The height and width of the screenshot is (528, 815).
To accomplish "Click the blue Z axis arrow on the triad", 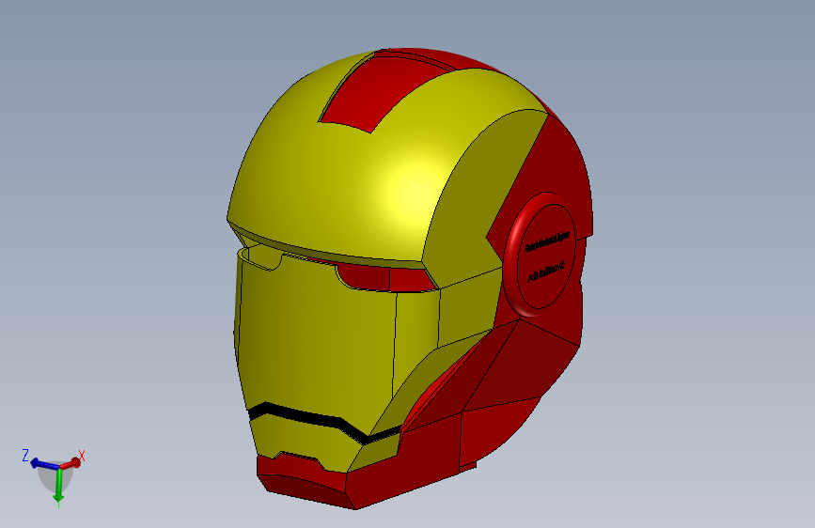I will click(43, 463).
